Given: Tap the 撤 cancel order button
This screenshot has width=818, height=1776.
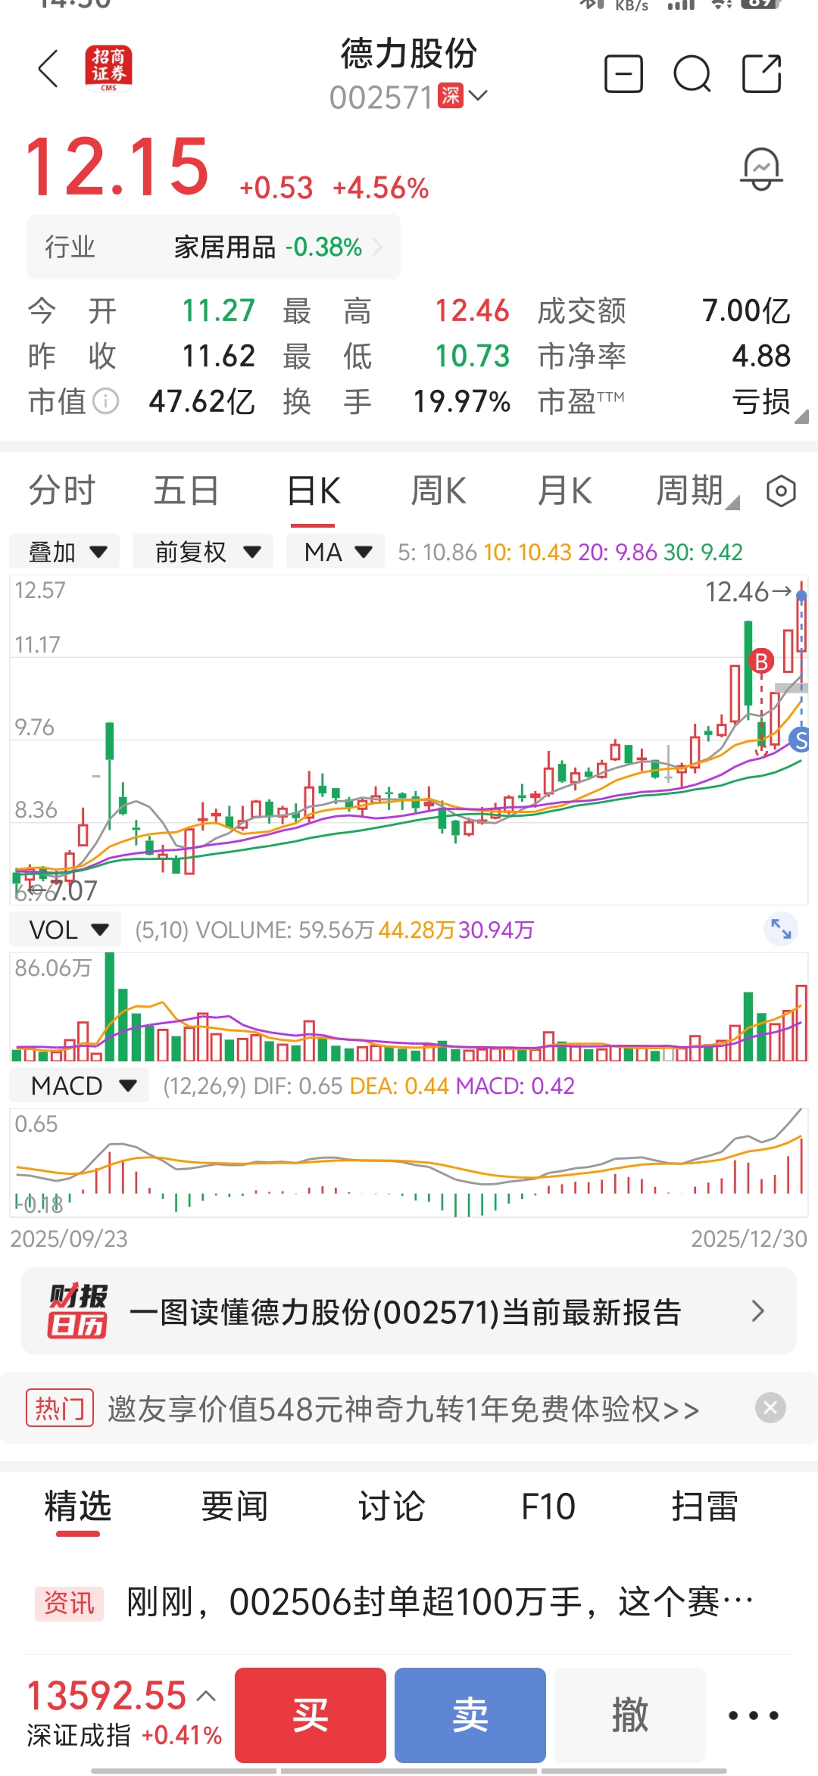Looking at the screenshot, I should pyautogui.click(x=630, y=1715).
